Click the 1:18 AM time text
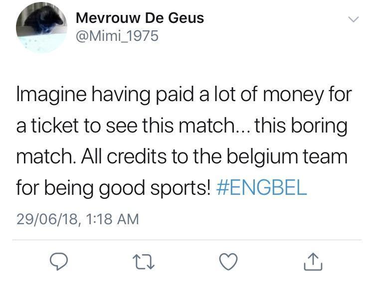Image resolution: width=365 pixels, height=281 pixels. pyautogui.click(x=112, y=219)
